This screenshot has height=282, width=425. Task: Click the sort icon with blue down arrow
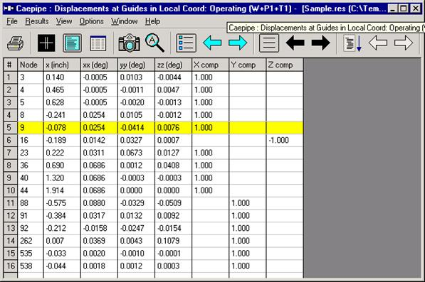352,43
